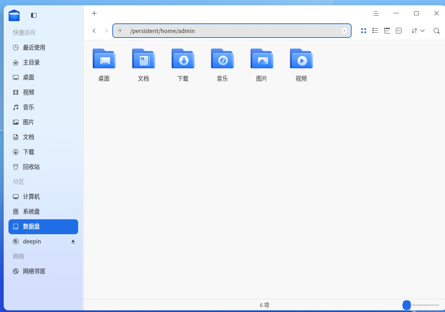The image size is (445, 312).
Task: Switch to tree view mode
Action: pyautogui.click(x=387, y=31)
